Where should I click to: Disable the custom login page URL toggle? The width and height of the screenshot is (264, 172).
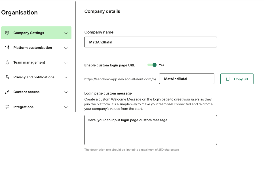coord(152,65)
